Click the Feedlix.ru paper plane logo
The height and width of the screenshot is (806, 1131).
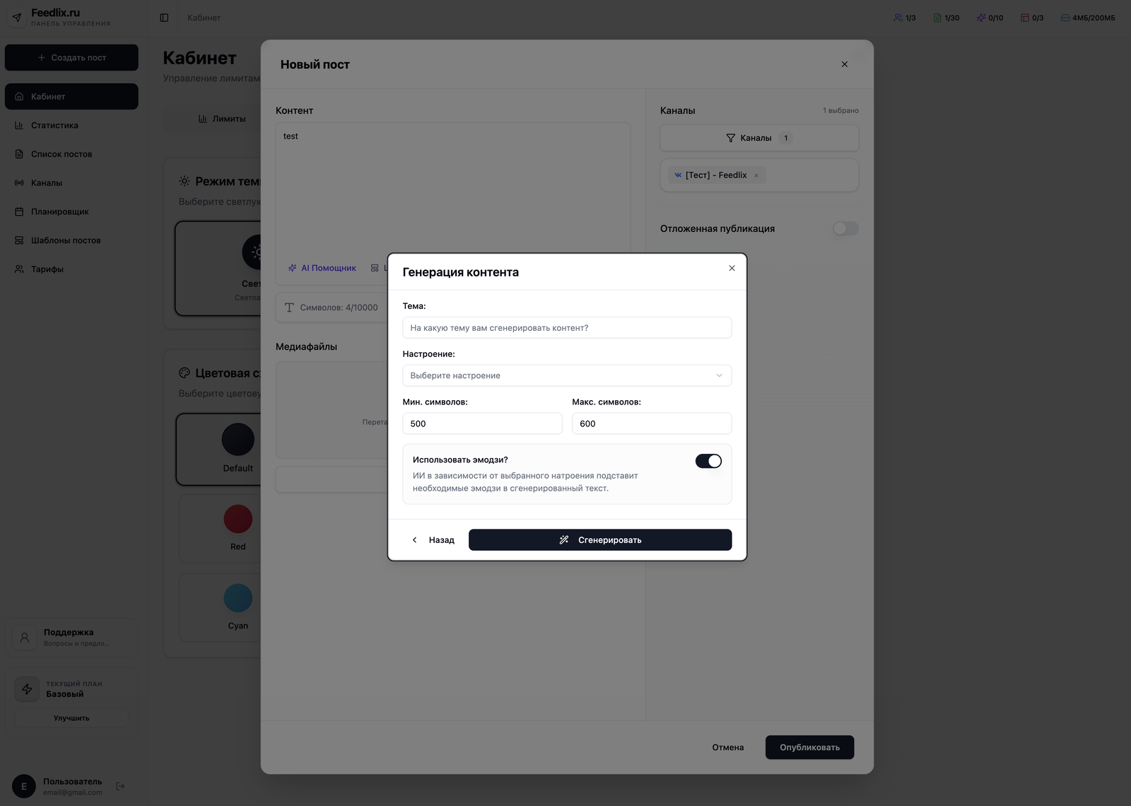(17, 18)
